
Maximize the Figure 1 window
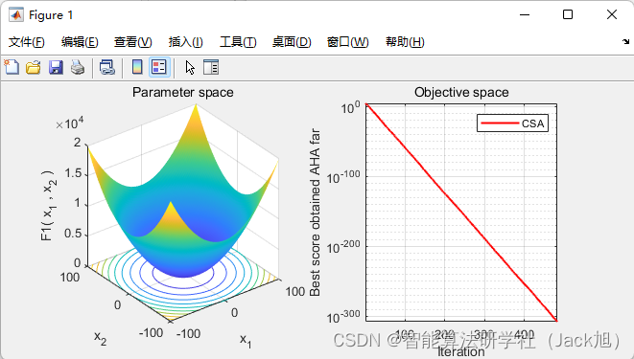coord(568,15)
